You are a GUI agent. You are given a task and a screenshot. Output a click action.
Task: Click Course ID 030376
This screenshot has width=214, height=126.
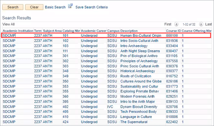[172, 66]
